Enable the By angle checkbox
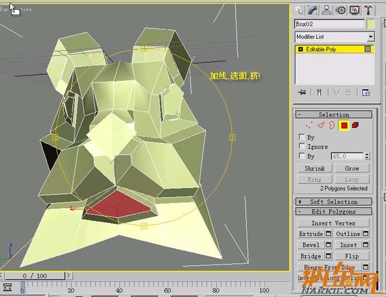Screen dimensions: 386x297 click(x=302, y=156)
